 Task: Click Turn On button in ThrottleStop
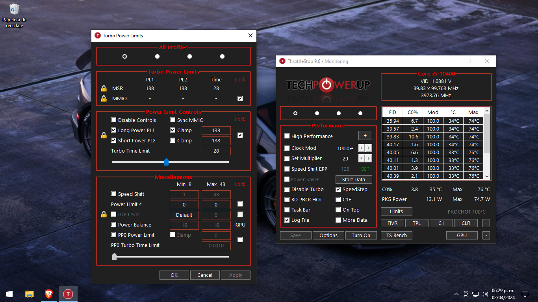click(x=361, y=236)
